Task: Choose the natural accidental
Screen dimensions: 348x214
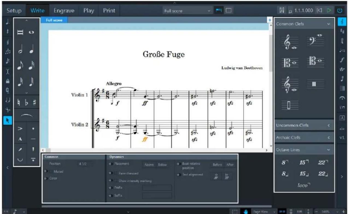Action: (x=18, y=102)
